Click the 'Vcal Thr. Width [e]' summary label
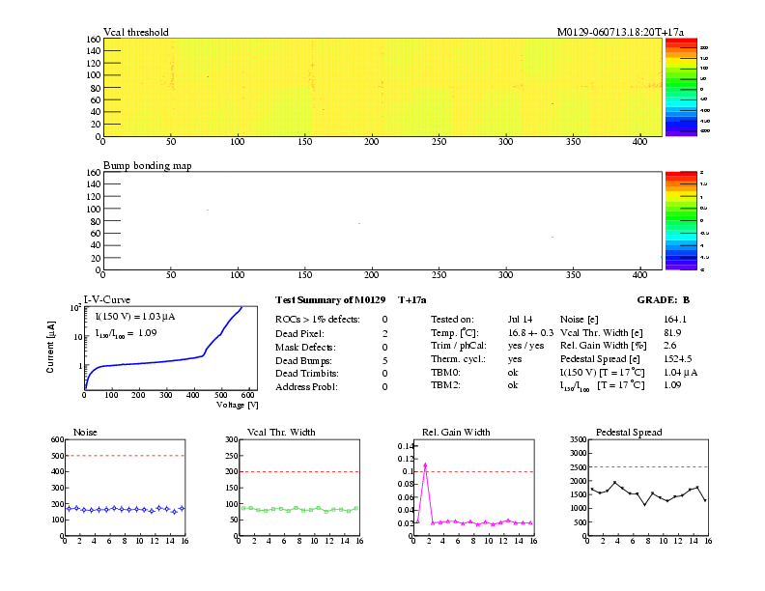The image size is (765, 591). (x=601, y=332)
